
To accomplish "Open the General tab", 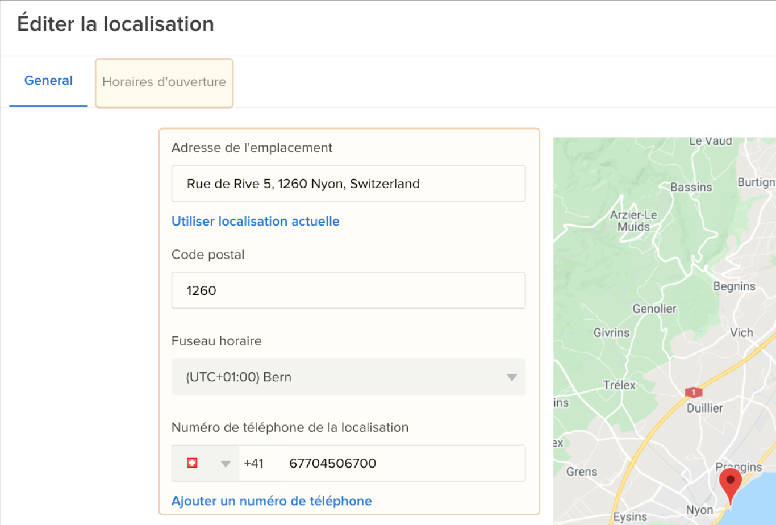I will coord(48,81).
